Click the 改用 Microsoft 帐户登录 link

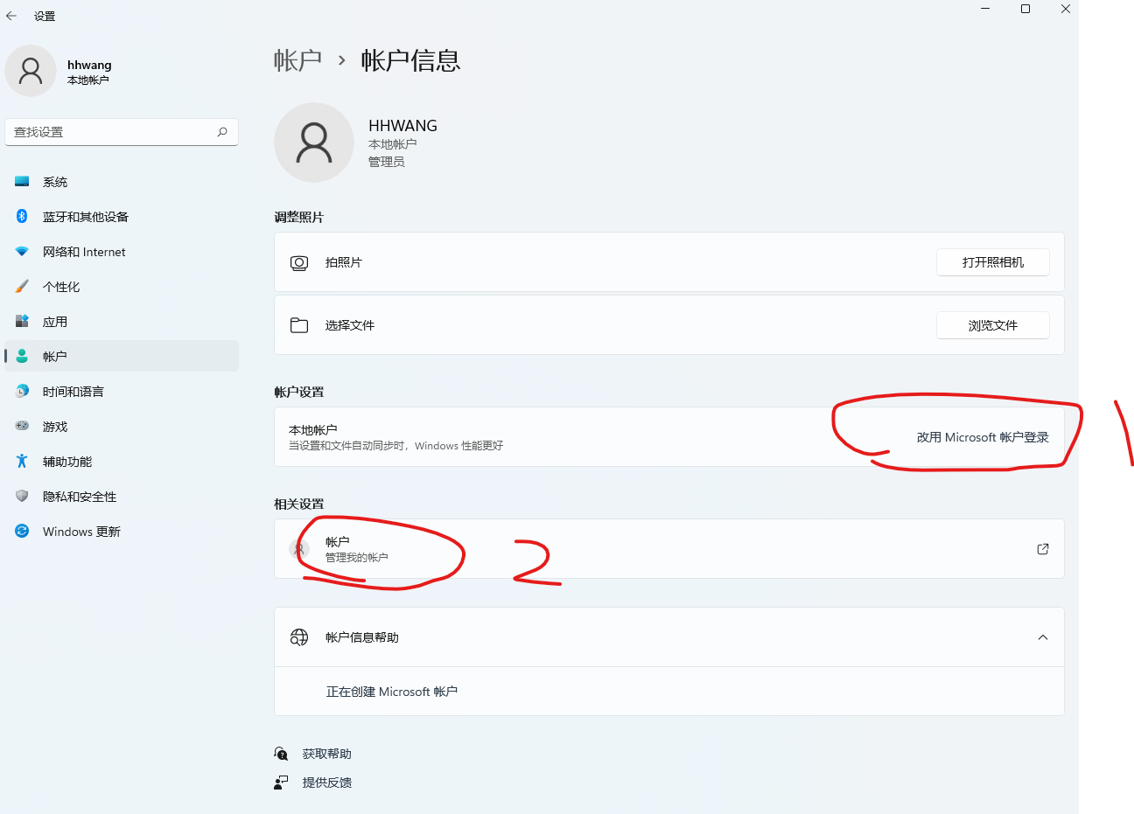pos(984,437)
